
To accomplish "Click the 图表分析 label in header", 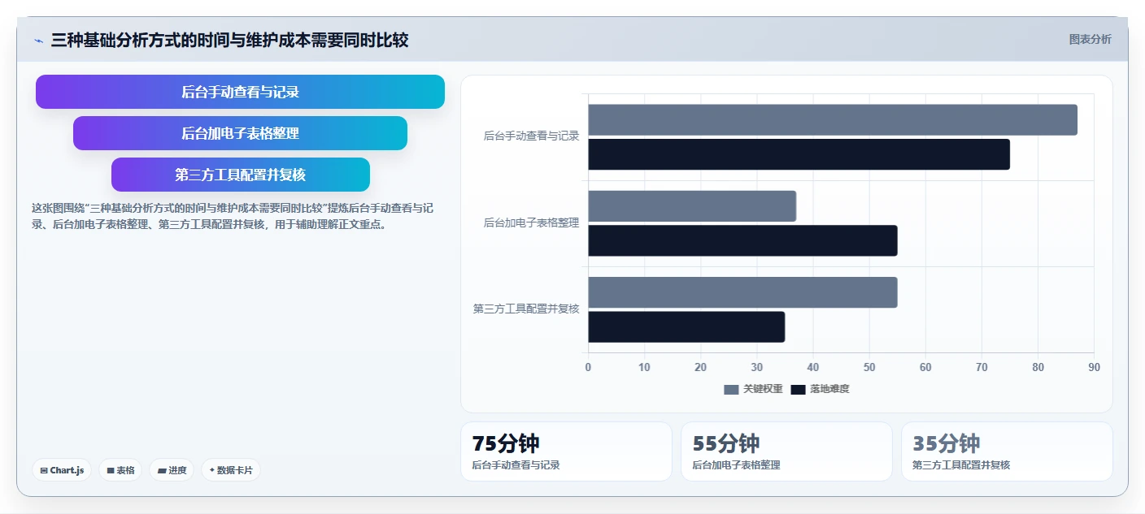I will (1090, 39).
